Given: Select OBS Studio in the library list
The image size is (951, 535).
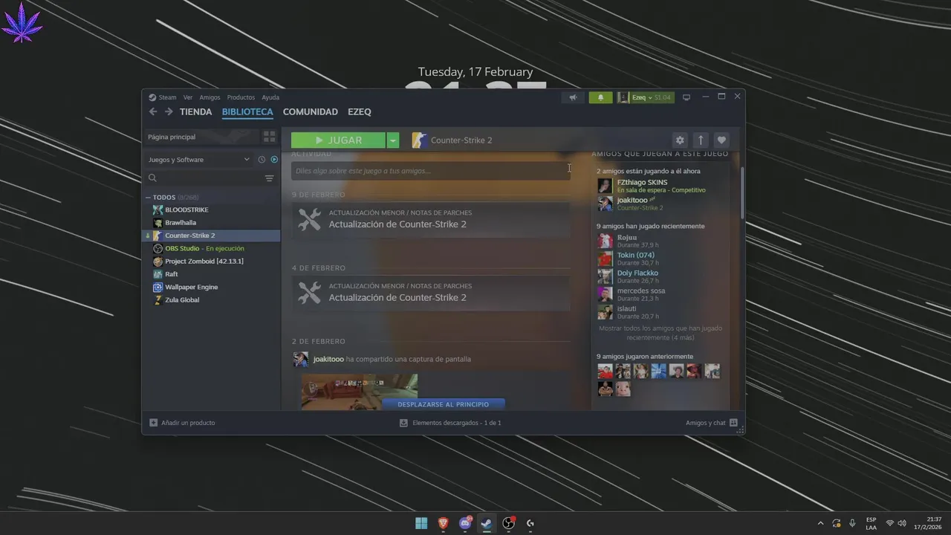Looking at the screenshot, I should [x=204, y=248].
